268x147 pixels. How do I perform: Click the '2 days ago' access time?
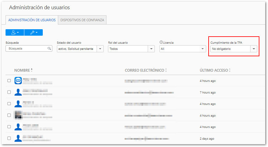(207, 139)
